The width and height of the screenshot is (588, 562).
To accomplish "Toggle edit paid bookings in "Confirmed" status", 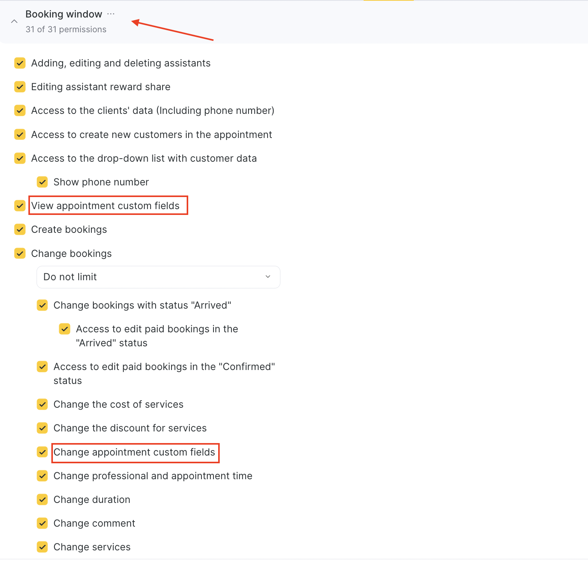I will point(42,367).
